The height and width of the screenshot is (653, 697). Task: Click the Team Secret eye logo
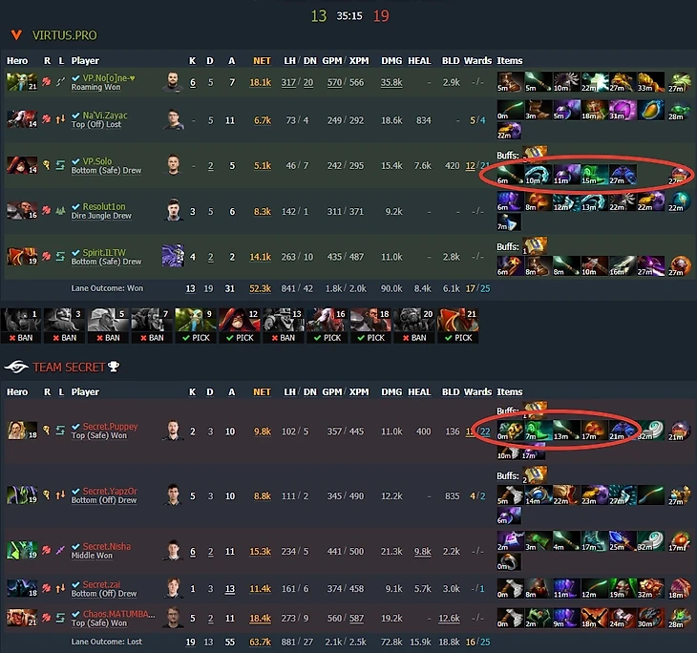tap(16, 368)
